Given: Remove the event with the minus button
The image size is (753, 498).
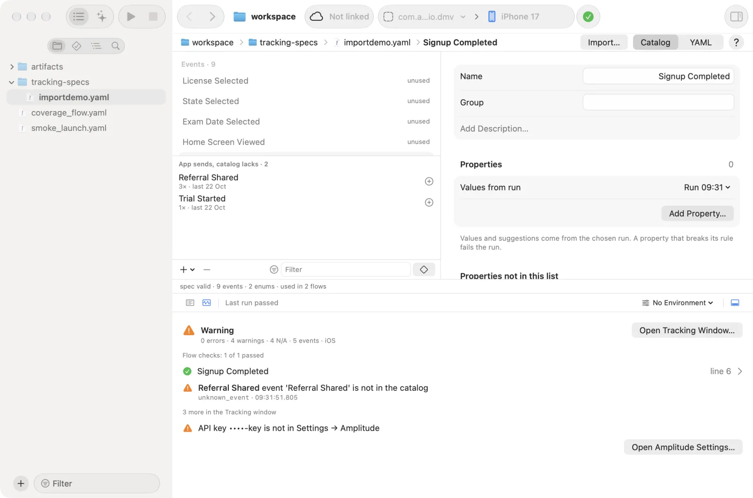Looking at the screenshot, I should pos(207,270).
